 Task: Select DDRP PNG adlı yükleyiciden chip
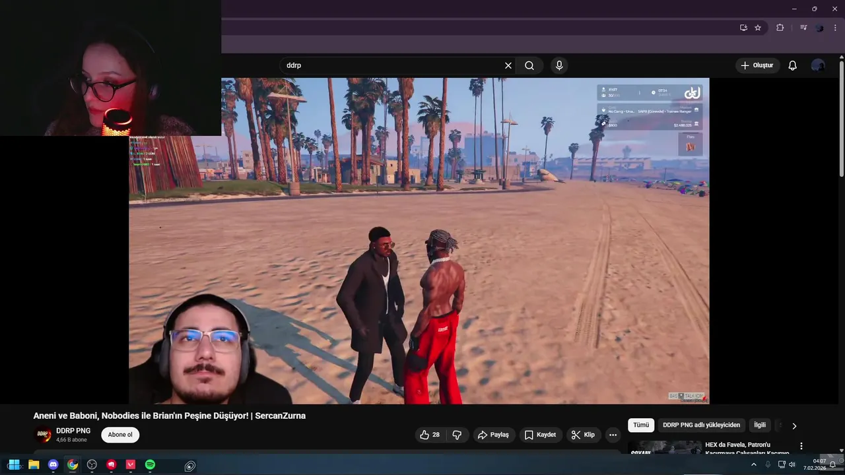pyautogui.click(x=701, y=425)
